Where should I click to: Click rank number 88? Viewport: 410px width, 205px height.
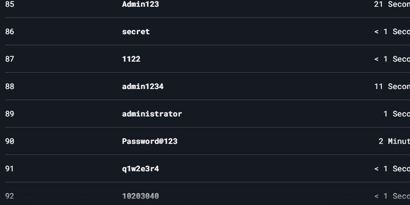pos(9,87)
